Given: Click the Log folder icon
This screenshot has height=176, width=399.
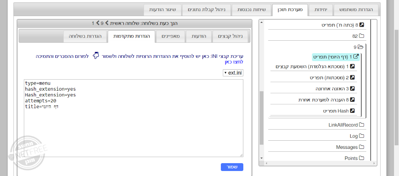Looking at the screenshot, I should (x=362, y=136).
